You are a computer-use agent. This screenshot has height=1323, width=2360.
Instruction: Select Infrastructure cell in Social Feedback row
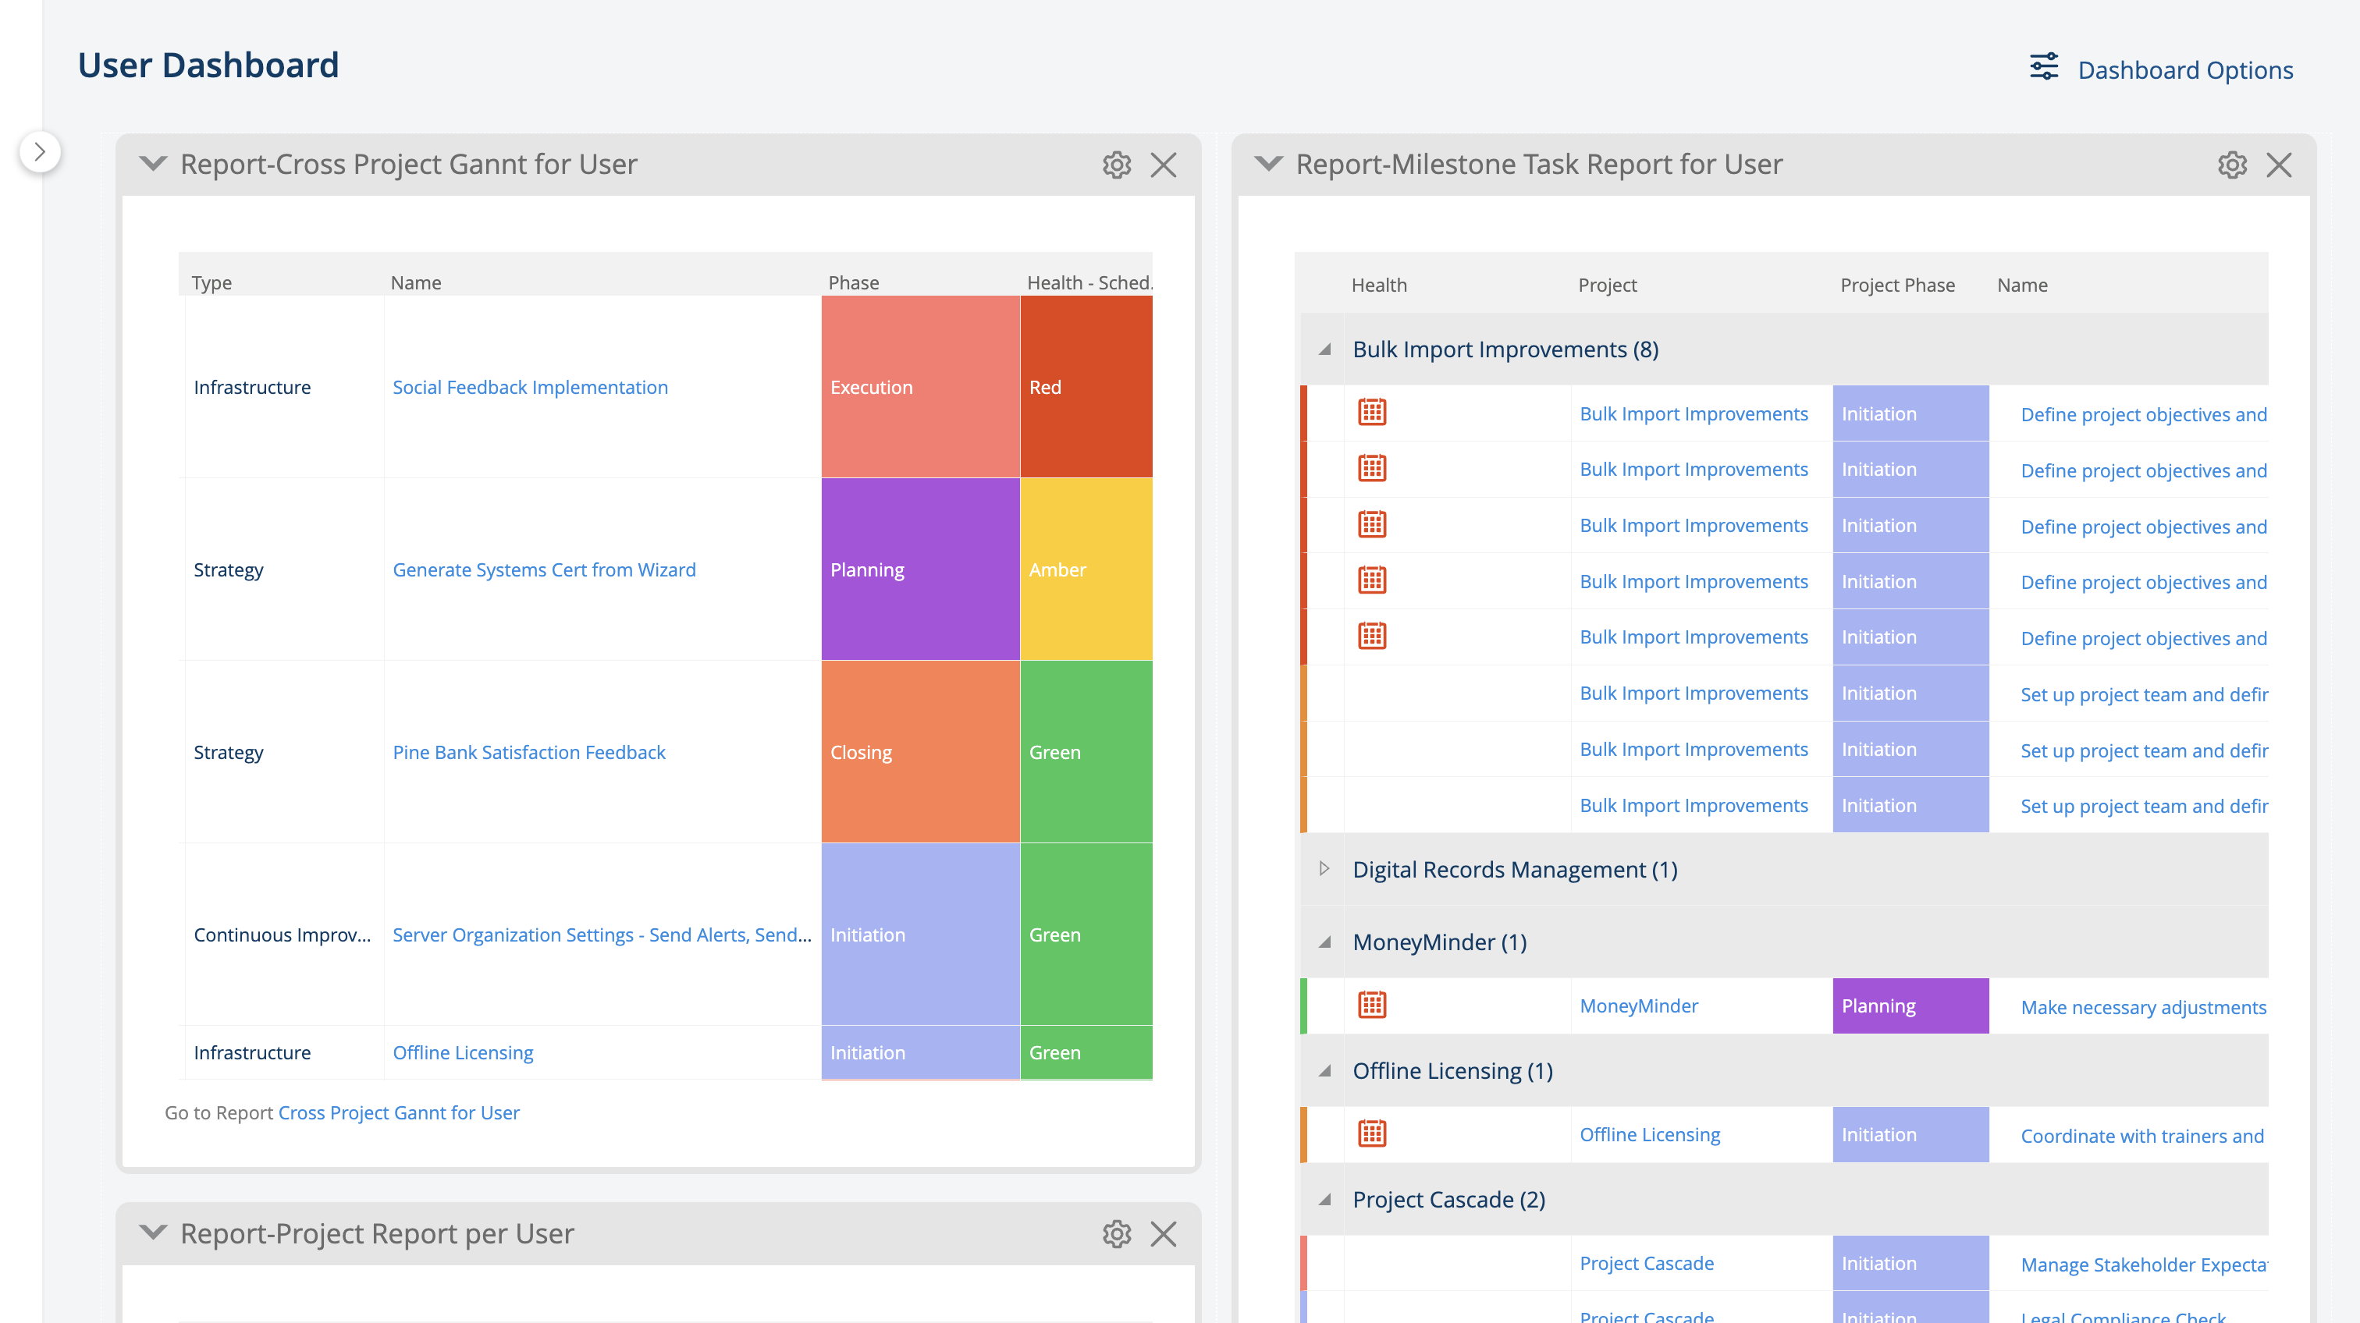(284, 386)
